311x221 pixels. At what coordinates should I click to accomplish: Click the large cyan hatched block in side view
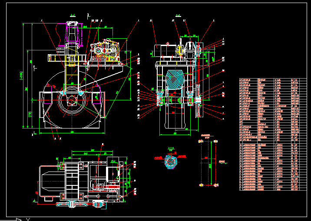pos(175,80)
